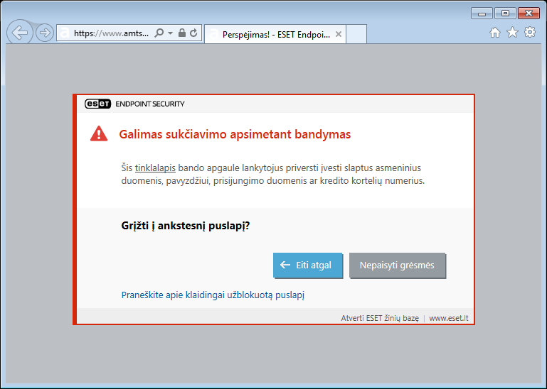Click the ESET logo in the warning header
This screenshot has height=389, width=547.
point(97,104)
